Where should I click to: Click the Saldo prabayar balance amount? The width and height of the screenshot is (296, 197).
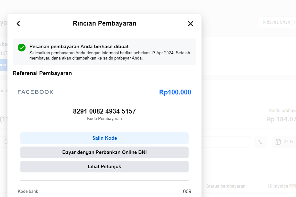click(x=281, y=119)
